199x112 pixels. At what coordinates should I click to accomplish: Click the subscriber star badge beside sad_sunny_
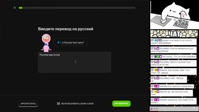[160, 57]
